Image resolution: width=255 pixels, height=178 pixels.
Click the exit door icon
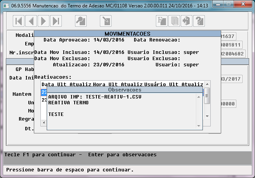click(x=187, y=21)
